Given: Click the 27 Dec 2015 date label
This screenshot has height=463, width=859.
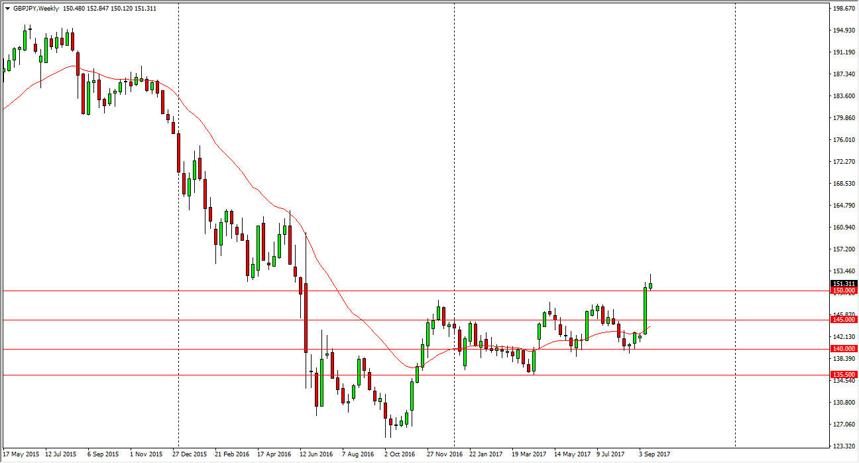Looking at the screenshot, I should click(x=190, y=454).
